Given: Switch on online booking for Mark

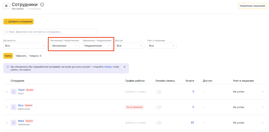Looking at the screenshot, I should [158, 123].
